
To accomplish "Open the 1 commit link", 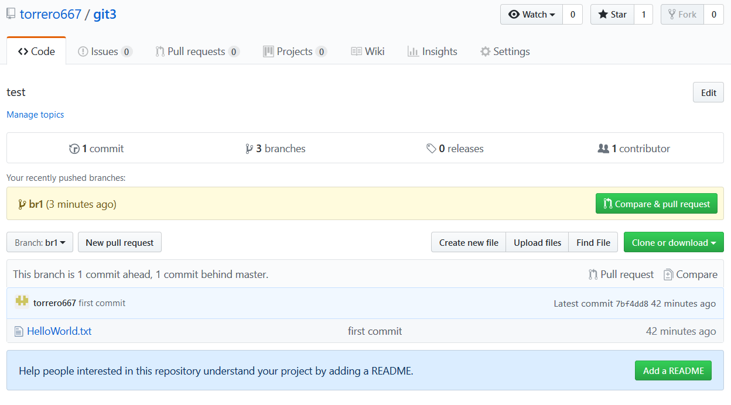I will (x=97, y=149).
